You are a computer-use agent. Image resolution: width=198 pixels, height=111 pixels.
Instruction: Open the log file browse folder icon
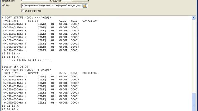85,6
